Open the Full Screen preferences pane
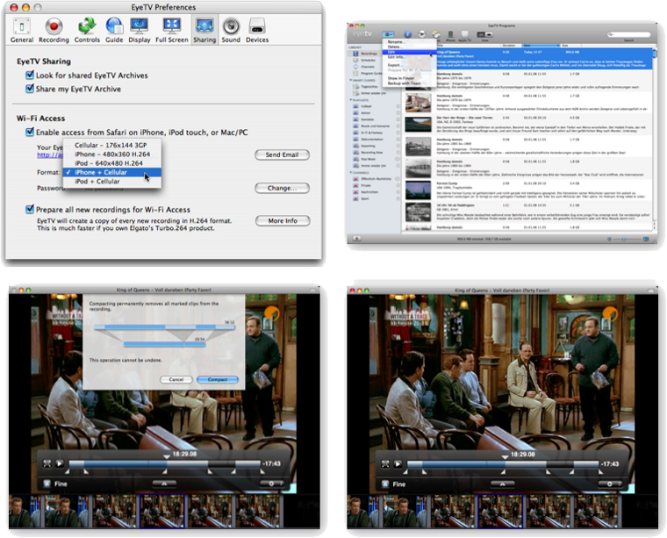 tap(172, 30)
